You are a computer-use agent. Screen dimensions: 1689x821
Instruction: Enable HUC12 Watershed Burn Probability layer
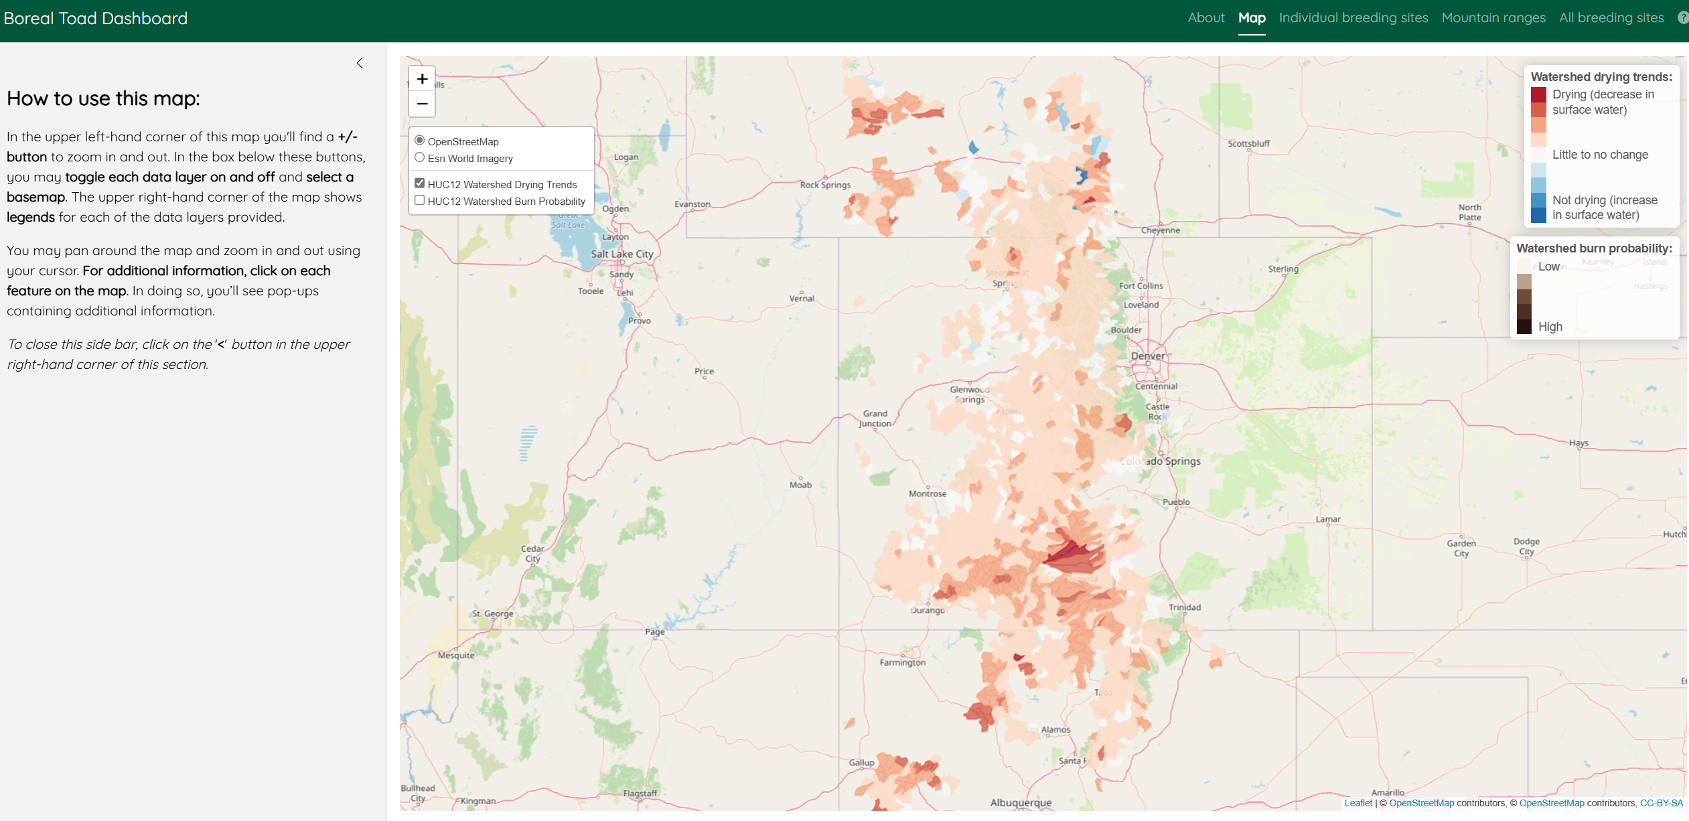coord(420,200)
